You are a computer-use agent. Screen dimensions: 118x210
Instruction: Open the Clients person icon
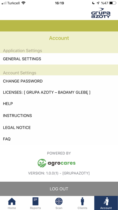tap(82, 201)
